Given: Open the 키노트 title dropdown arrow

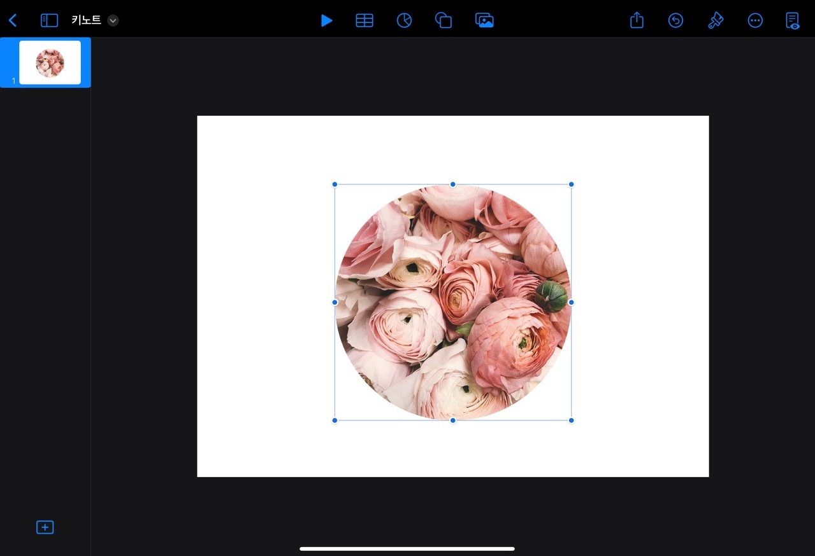Looking at the screenshot, I should click(x=113, y=20).
